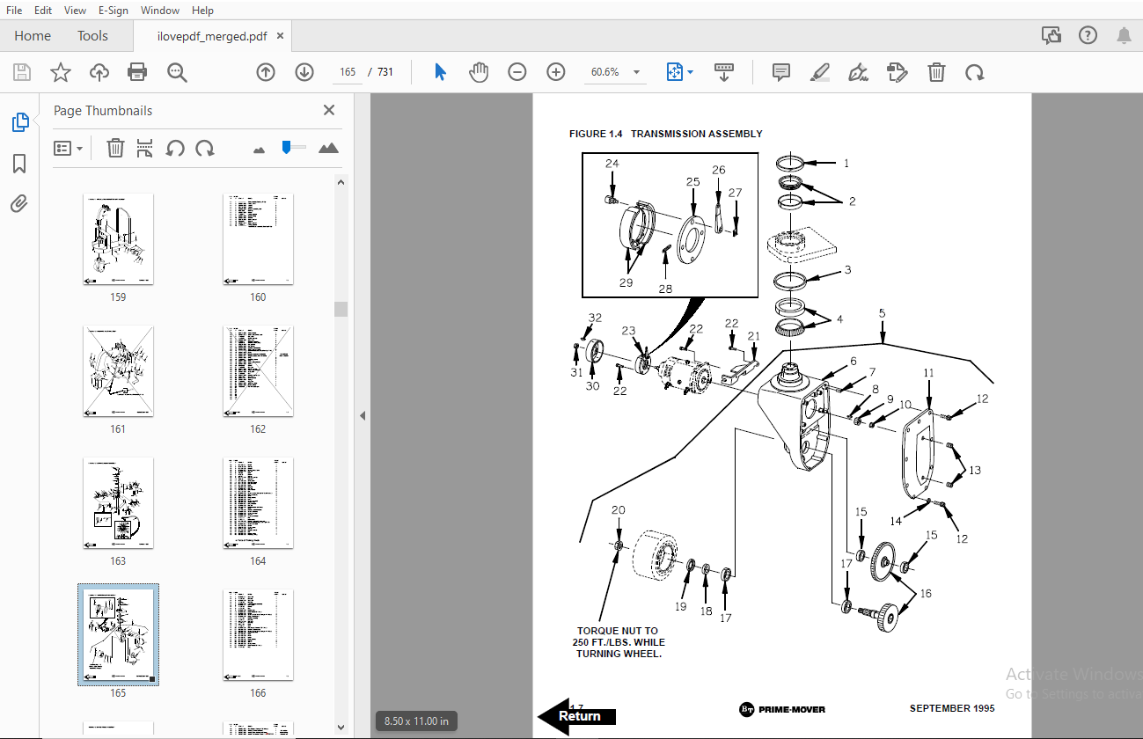Select page 163 thumbnail

(118, 502)
